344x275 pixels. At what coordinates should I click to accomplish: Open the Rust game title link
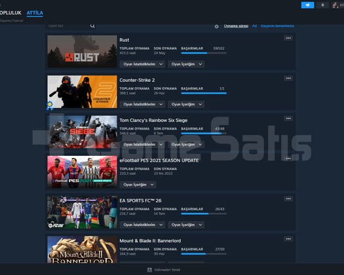pos(124,40)
